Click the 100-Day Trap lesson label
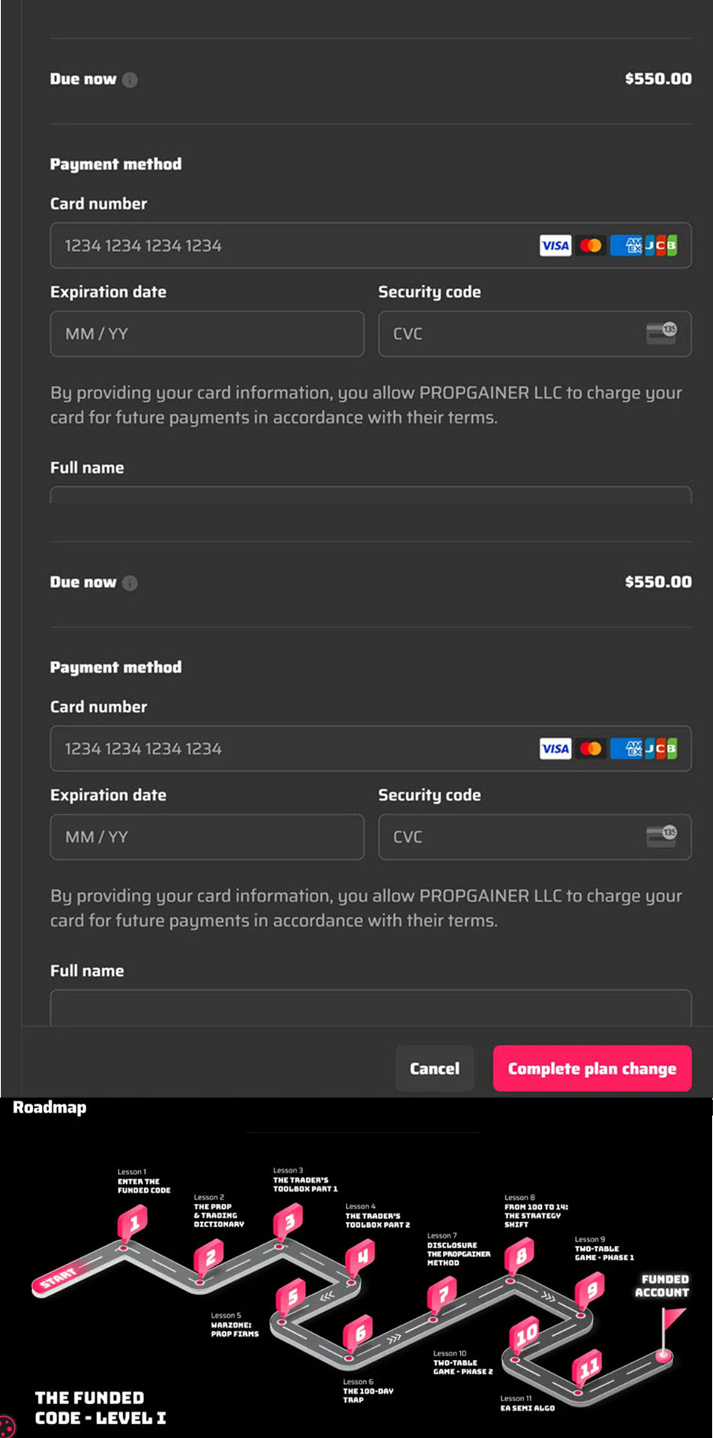The height and width of the screenshot is (1438, 713). pos(368,1395)
